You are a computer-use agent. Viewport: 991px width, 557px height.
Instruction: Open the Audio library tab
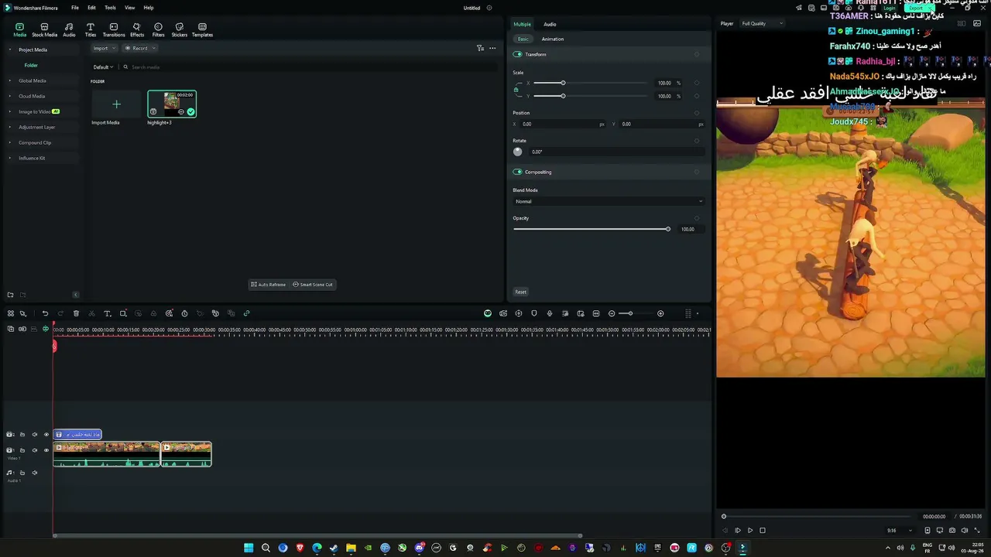tap(69, 29)
